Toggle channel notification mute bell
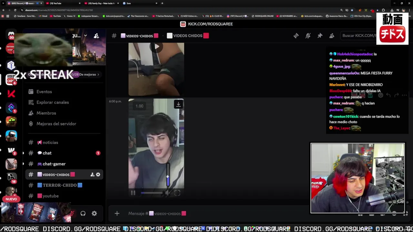 308,36
